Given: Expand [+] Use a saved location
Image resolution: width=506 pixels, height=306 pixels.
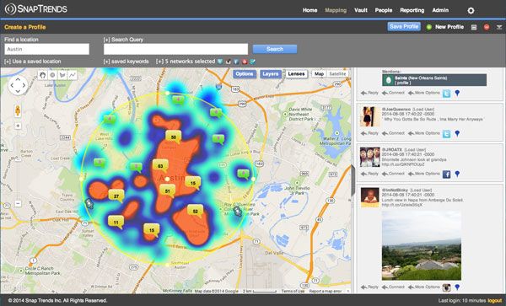Looking at the screenshot, I should click(33, 62).
